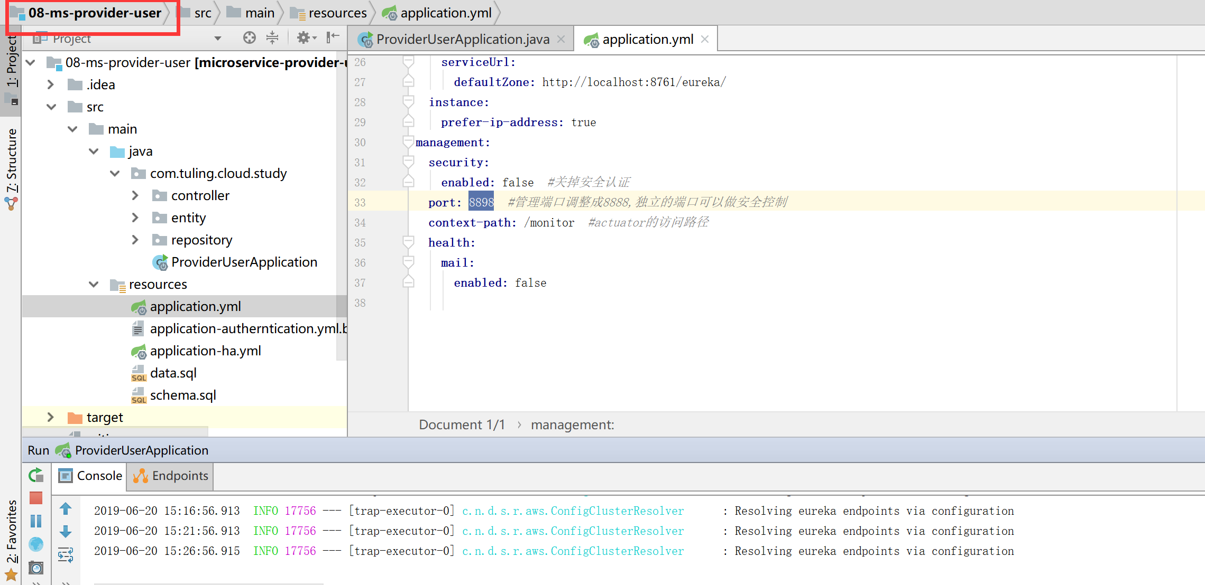This screenshot has width=1205, height=585.
Task: Click the collapse all icon in Project toolbar
Action: [272, 38]
